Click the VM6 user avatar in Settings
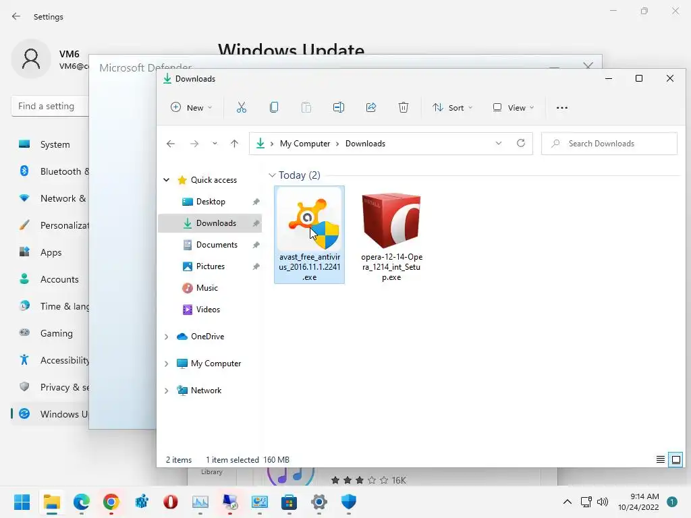 31,59
